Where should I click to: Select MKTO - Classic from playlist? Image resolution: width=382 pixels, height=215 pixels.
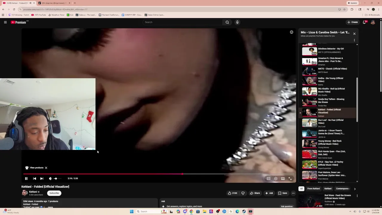coord(328,71)
